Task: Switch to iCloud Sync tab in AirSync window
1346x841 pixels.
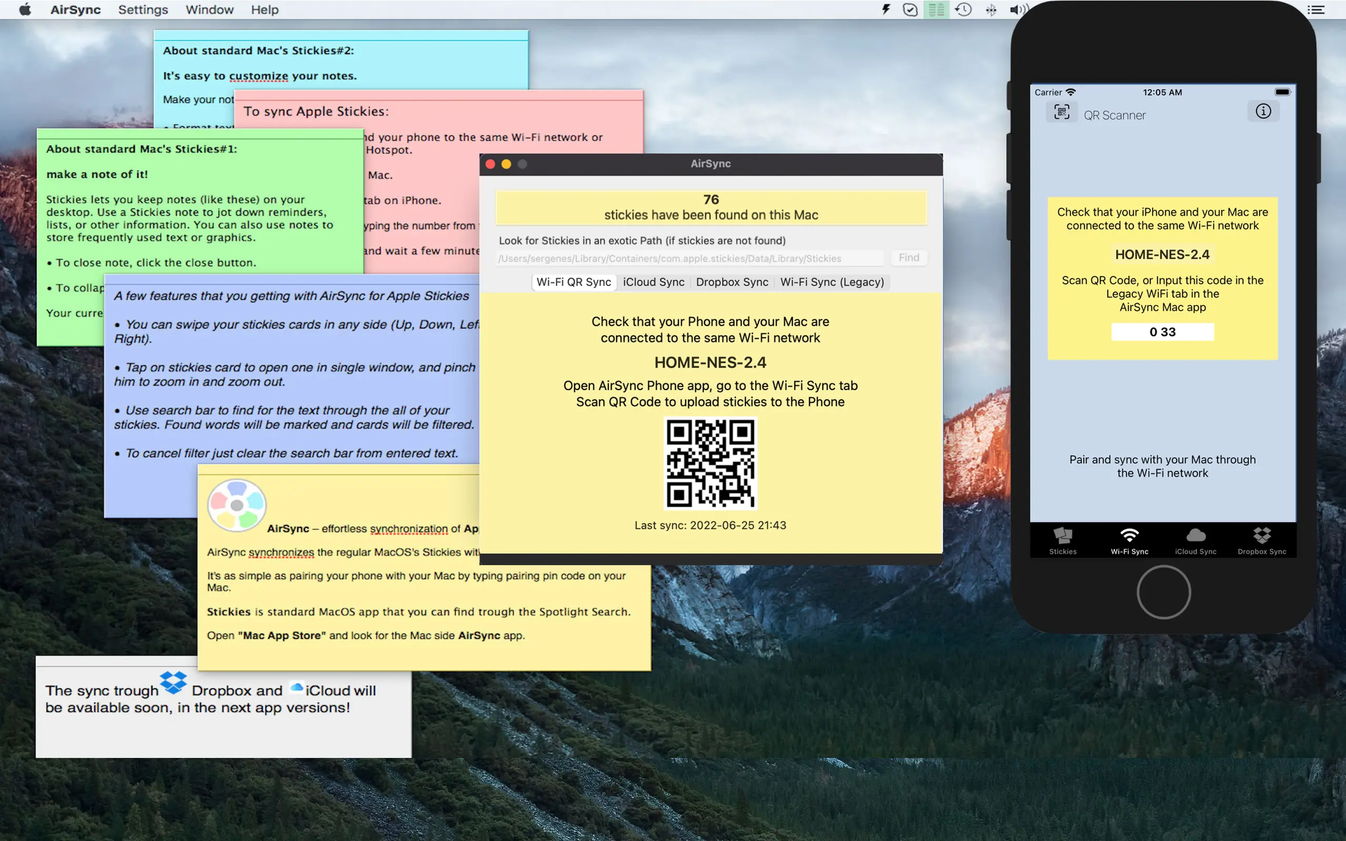Action: tap(654, 282)
